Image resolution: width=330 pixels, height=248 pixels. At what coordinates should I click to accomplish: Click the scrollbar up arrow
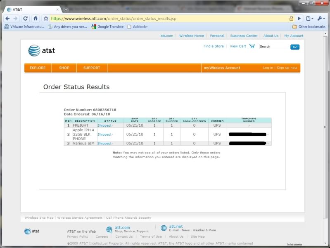pyautogui.click(x=325, y=34)
